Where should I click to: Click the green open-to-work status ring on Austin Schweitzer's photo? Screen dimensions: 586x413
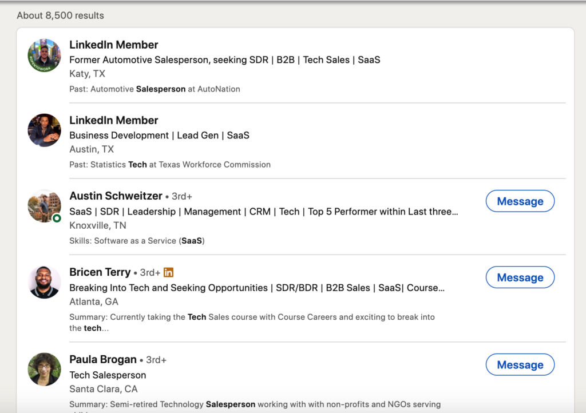(x=57, y=218)
